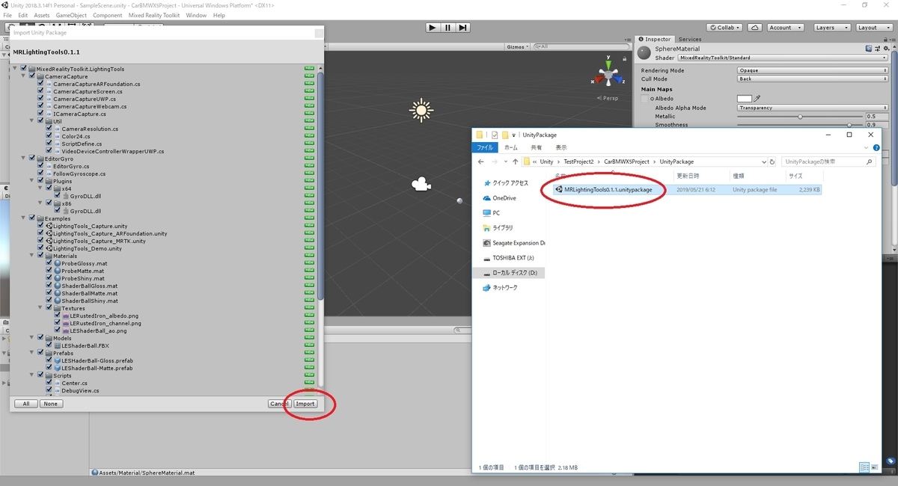The image size is (898, 486).
Task: Go up one folder level in Explorer
Action: pos(515,162)
